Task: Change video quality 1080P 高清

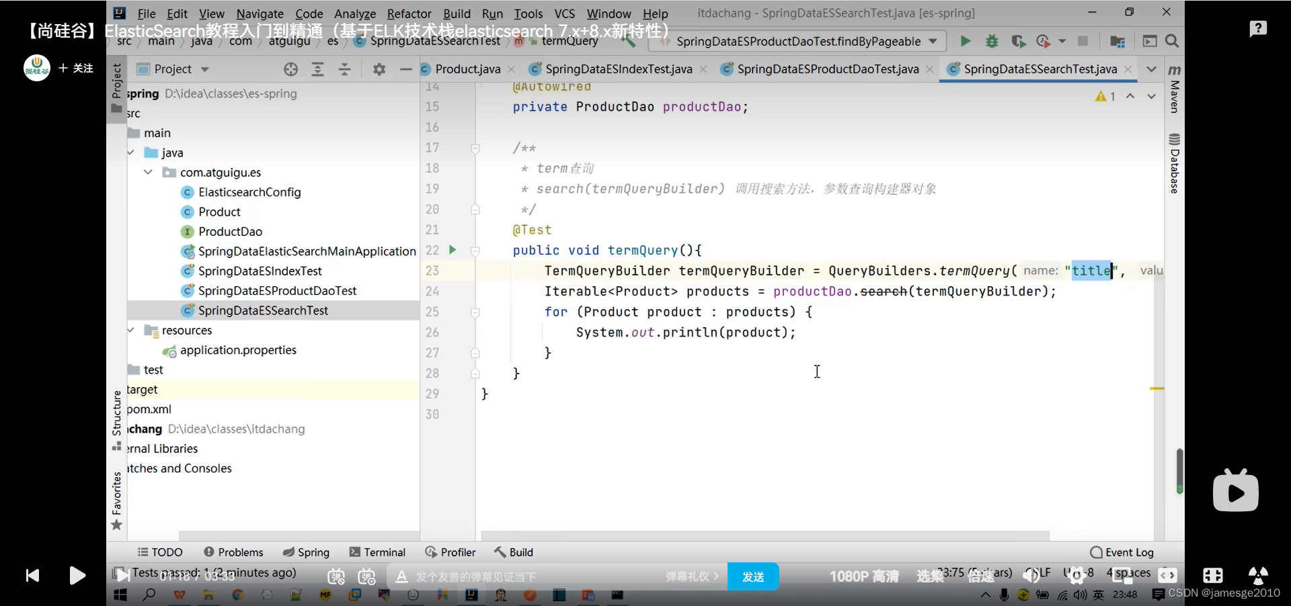Action: click(x=864, y=576)
